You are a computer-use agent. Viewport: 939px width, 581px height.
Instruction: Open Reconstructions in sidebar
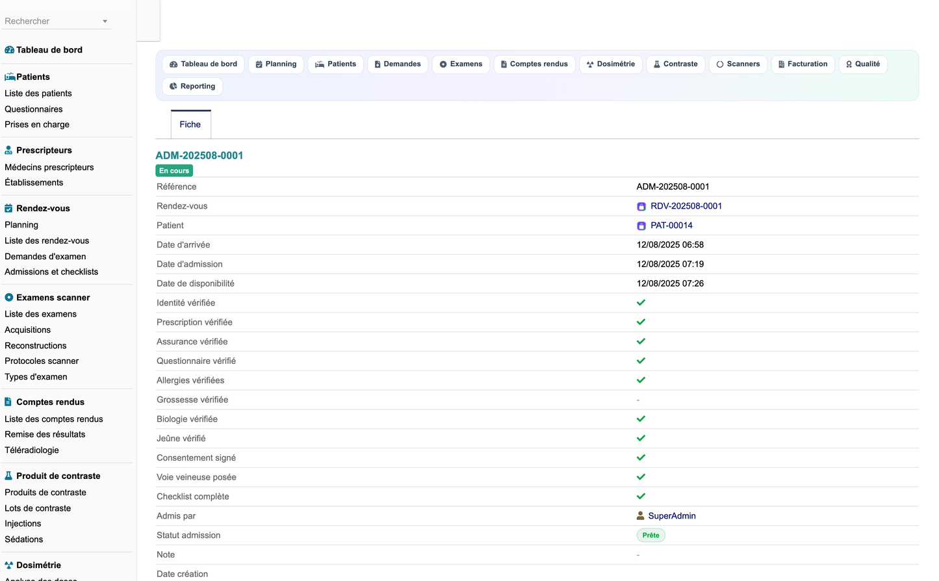(x=36, y=346)
